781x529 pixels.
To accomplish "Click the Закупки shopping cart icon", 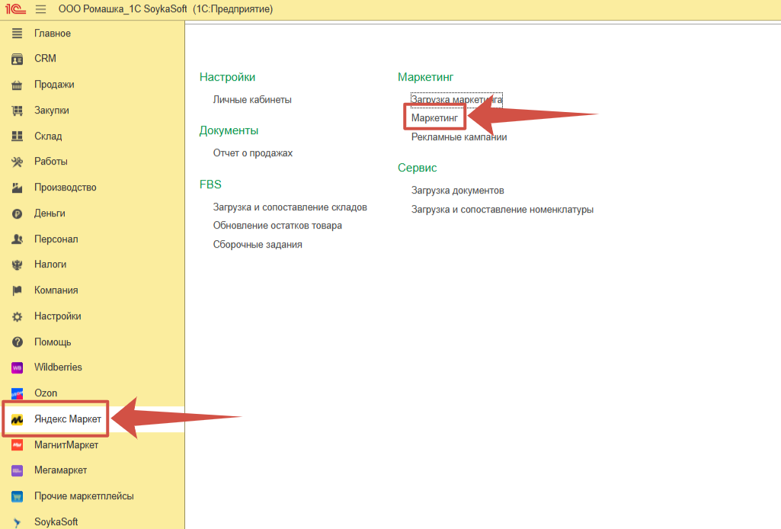I will click(17, 111).
